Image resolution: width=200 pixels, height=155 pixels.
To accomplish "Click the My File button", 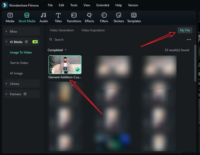I will (x=185, y=30).
